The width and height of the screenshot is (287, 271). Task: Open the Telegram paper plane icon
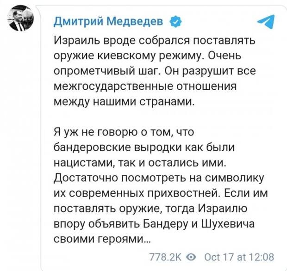coord(265,22)
